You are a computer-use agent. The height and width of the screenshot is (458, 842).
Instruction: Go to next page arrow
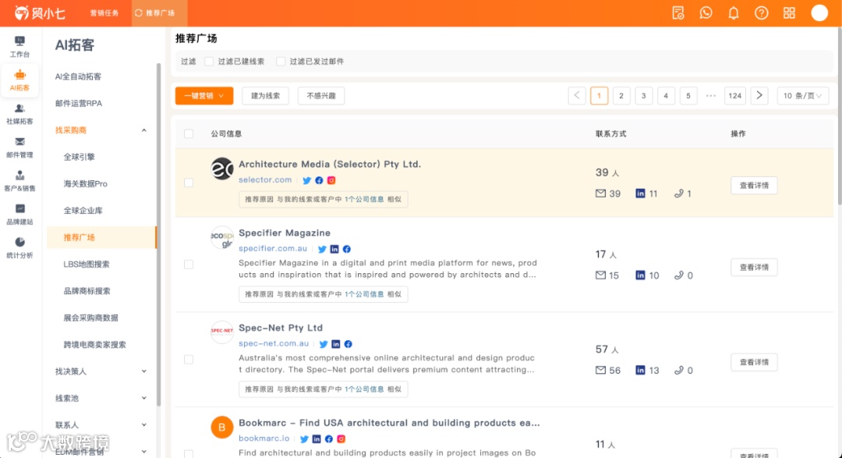(x=759, y=96)
